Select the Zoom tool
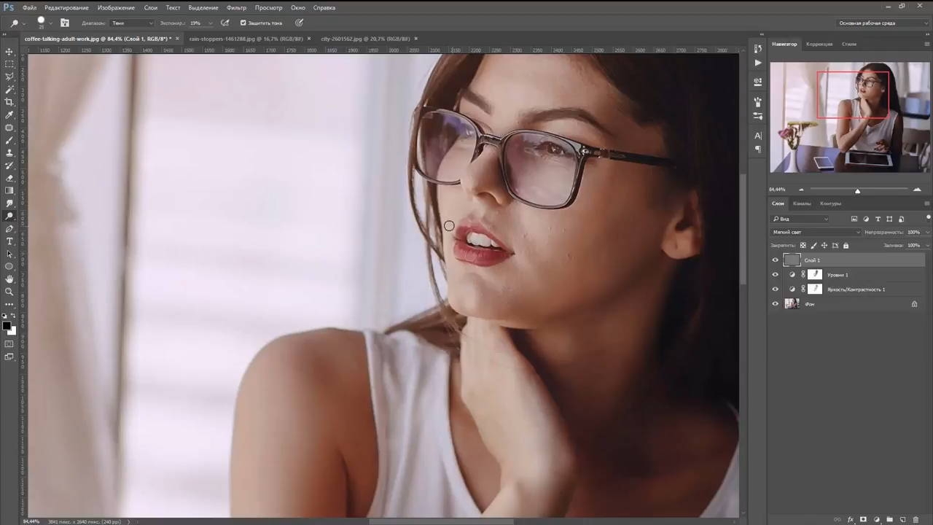This screenshot has height=525, width=933. [x=9, y=292]
